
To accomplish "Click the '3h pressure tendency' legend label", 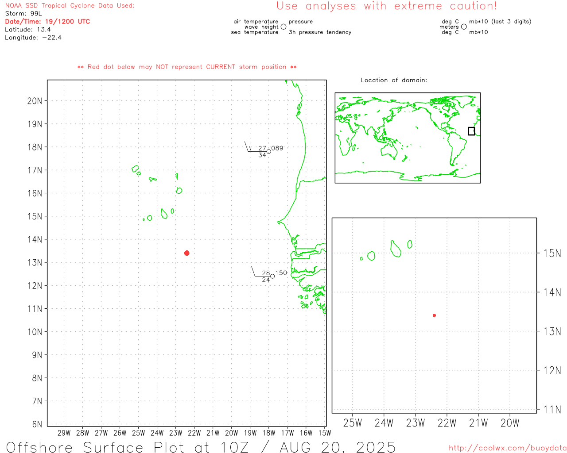I will (320, 32).
